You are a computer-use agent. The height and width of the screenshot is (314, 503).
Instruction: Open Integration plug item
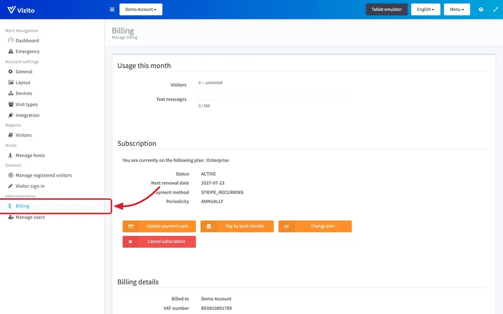click(x=23, y=115)
